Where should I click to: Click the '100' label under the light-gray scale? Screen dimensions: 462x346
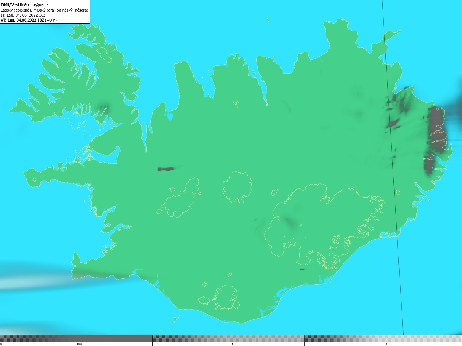385,344
